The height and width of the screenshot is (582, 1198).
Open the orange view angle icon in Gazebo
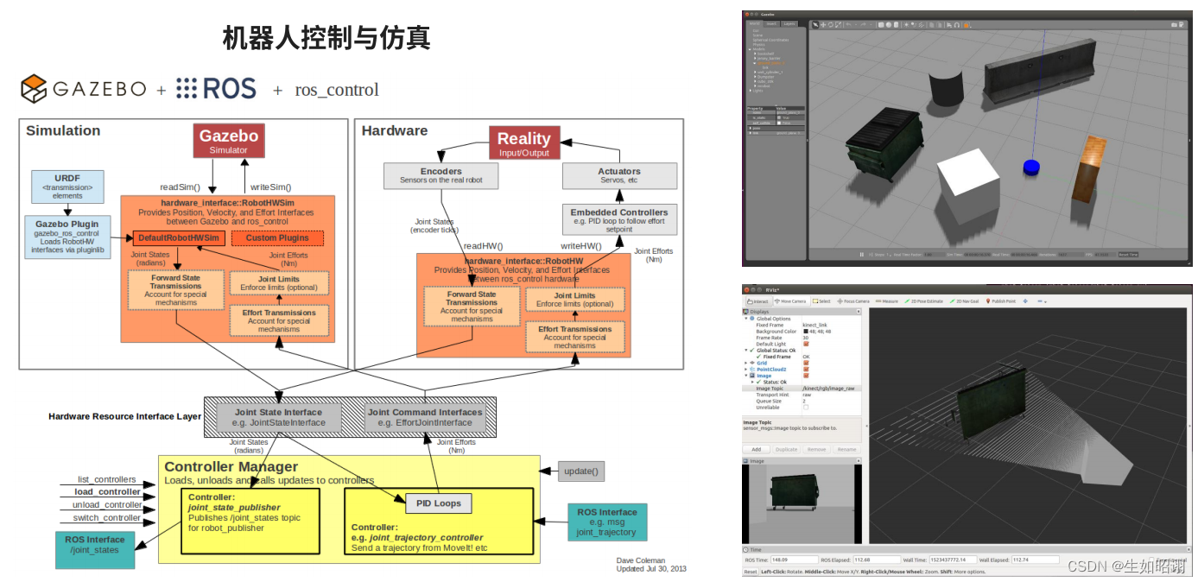click(x=967, y=25)
